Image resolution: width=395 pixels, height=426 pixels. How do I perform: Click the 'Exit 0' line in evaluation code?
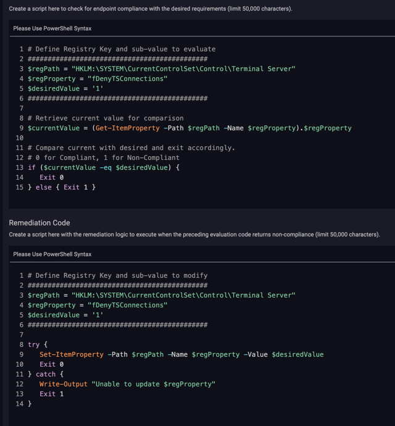point(52,177)
